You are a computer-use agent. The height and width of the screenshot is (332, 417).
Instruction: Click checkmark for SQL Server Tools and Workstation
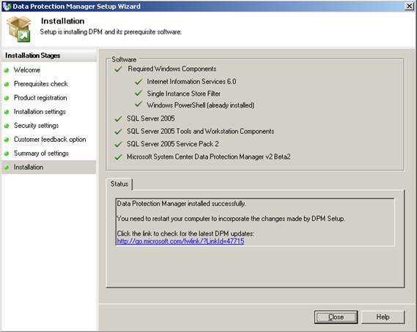[118, 132]
